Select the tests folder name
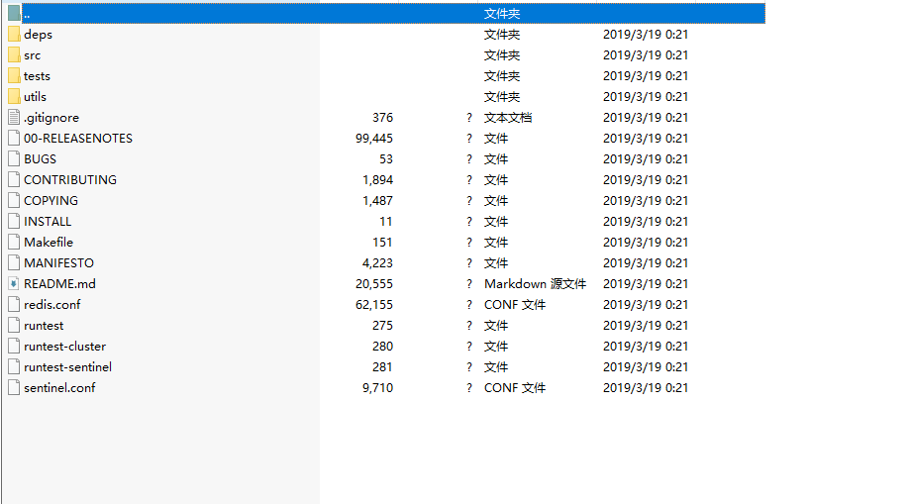Viewport: 911px width, 504px height. point(37,76)
